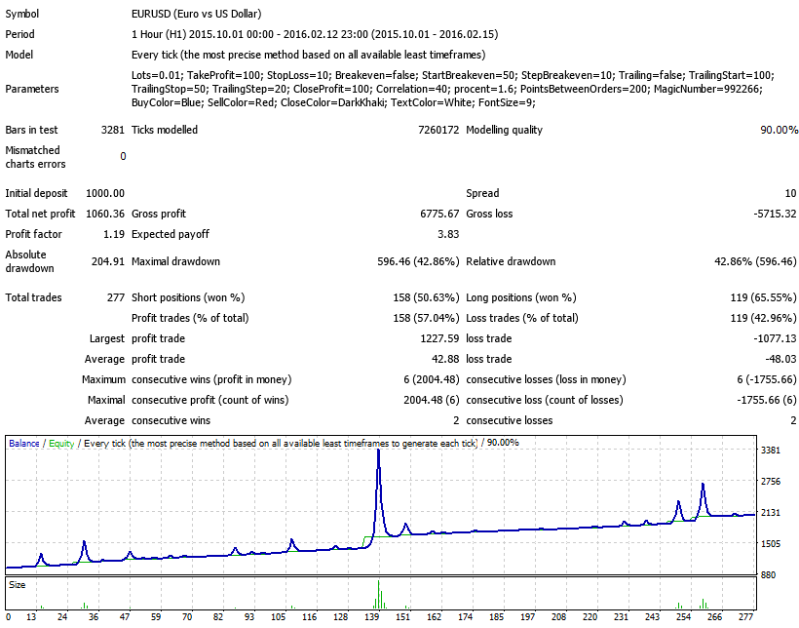Click the chart y-axis label 880
Screen dimensions: 799x628
click(x=769, y=575)
